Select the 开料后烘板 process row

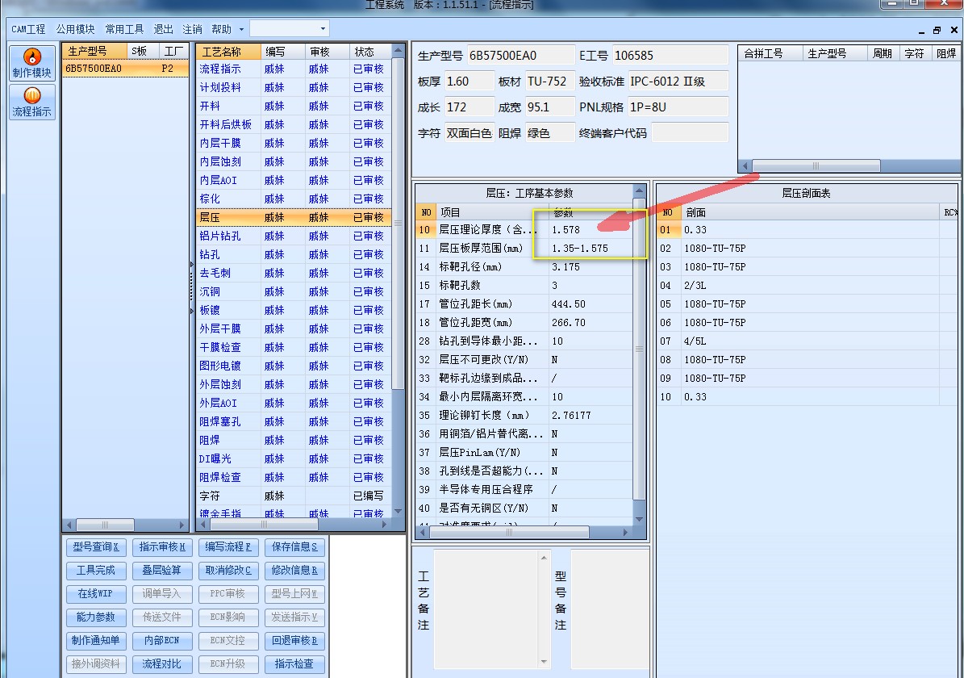(x=294, y=124)
